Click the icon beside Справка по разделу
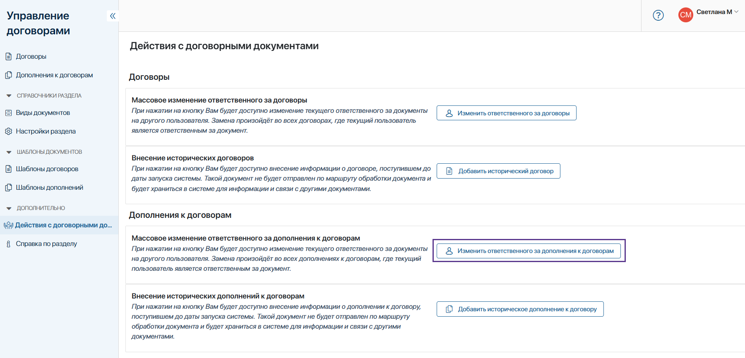Screen dimensions: 745x358 8,244
